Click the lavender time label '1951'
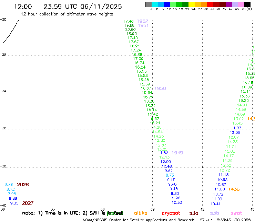This screenshot has height=223, width=255. pyautogui.click(x=143, y=25)
